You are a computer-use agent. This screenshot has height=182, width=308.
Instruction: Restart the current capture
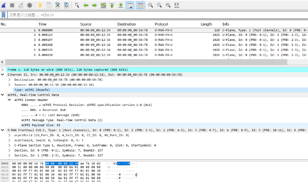tap(21, 5)
